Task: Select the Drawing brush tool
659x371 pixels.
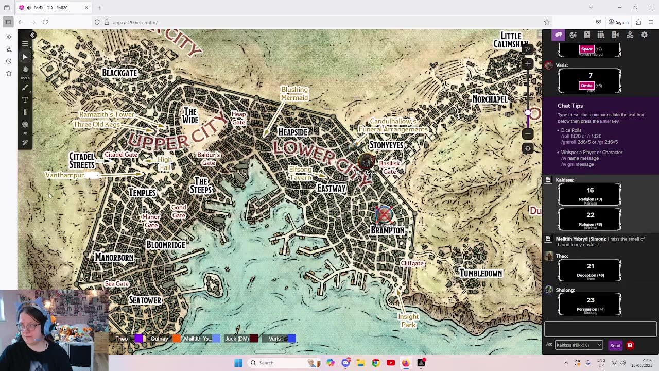Action: pyautogui.click(x=25, y=88)
